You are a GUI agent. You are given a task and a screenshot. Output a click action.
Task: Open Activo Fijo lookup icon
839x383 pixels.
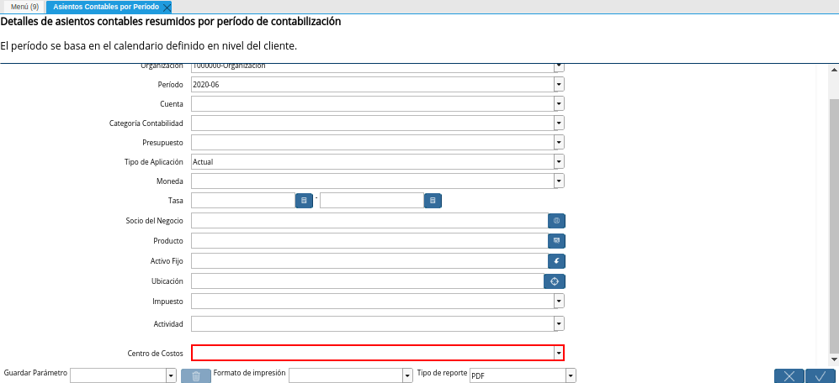pyautogui.click(x=556, y=261)
